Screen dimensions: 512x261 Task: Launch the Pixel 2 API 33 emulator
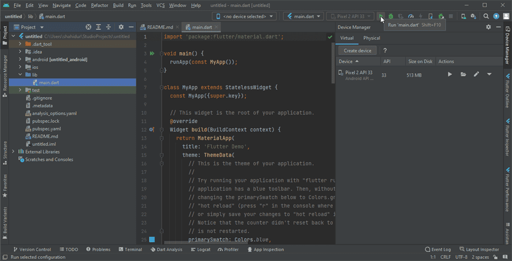450,74
